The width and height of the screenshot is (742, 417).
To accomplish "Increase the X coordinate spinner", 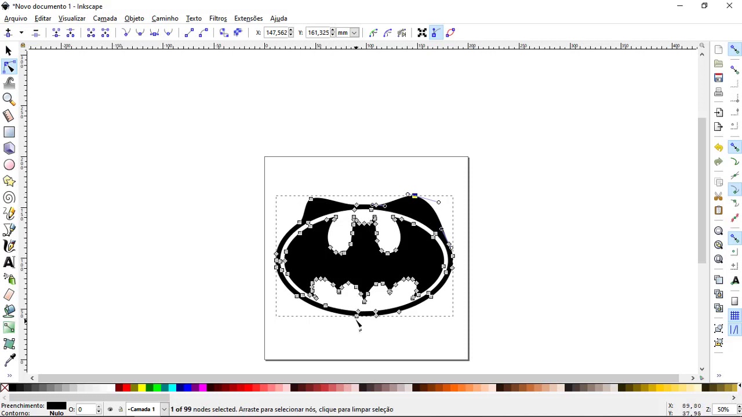I will (x=291, y=30).
